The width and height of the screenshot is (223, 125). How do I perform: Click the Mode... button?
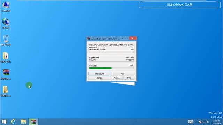point(117,78)
